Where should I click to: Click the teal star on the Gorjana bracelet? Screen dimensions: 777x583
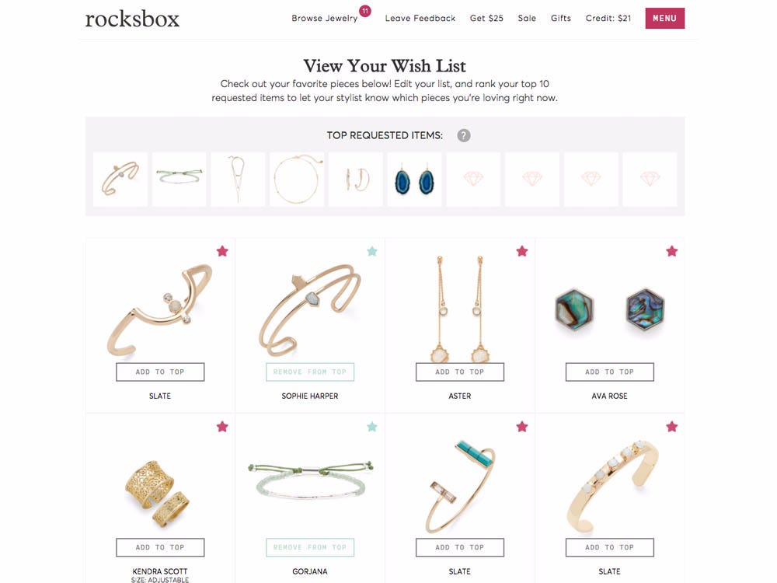372,427
